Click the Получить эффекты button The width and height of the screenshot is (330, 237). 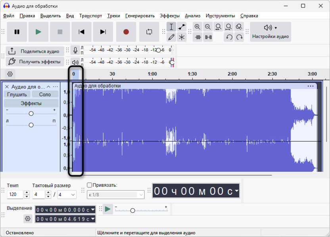coord(35,62)
